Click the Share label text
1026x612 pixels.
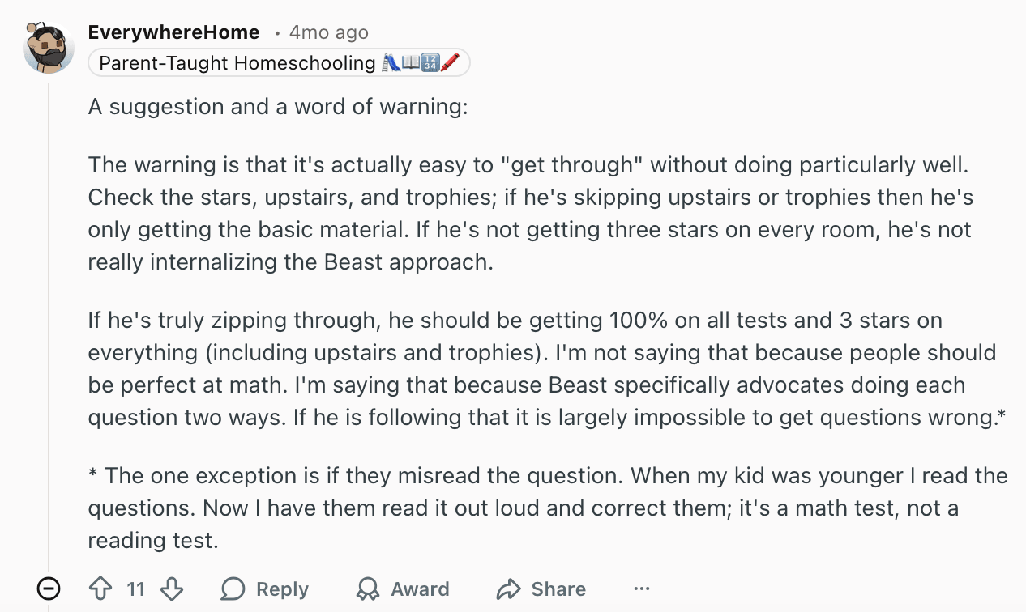point(558,589)
